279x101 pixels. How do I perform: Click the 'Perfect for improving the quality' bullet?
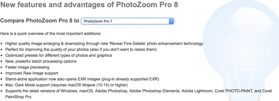pyautogui.click(x=81, y=50)
